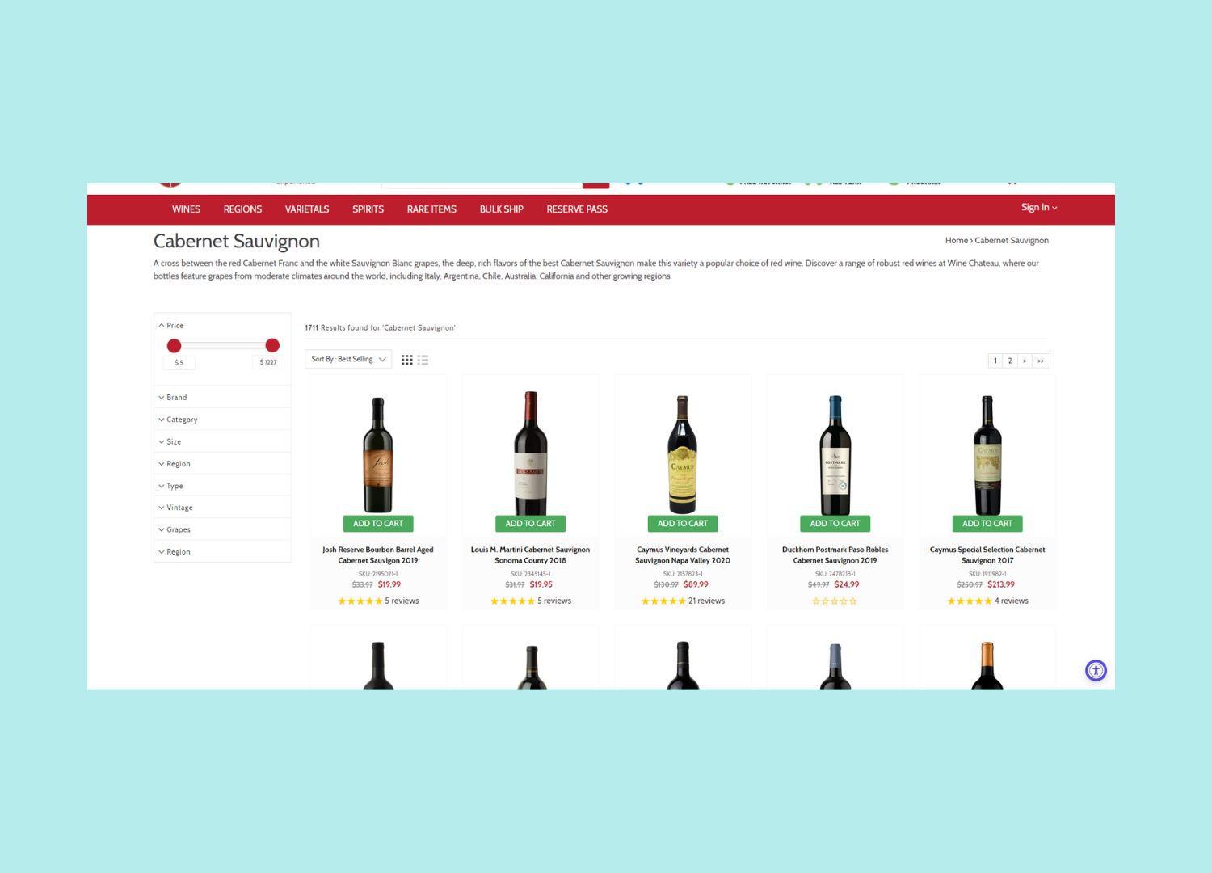Image resolution: width=1212 pixels, height=873 pixels.
Task: Jump to last results page arrow
Action: click(1041, 361)
